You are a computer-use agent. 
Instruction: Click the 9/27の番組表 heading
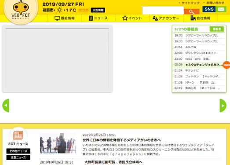186,29
